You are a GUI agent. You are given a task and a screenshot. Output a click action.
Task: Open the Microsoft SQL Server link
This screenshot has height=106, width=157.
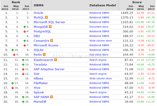coord(49,22)
